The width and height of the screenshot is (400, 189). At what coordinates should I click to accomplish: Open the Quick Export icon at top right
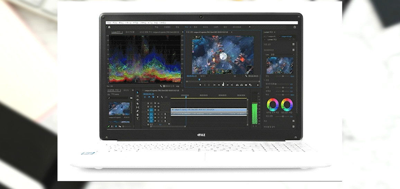pyautogui.click(x=295, y=27)
